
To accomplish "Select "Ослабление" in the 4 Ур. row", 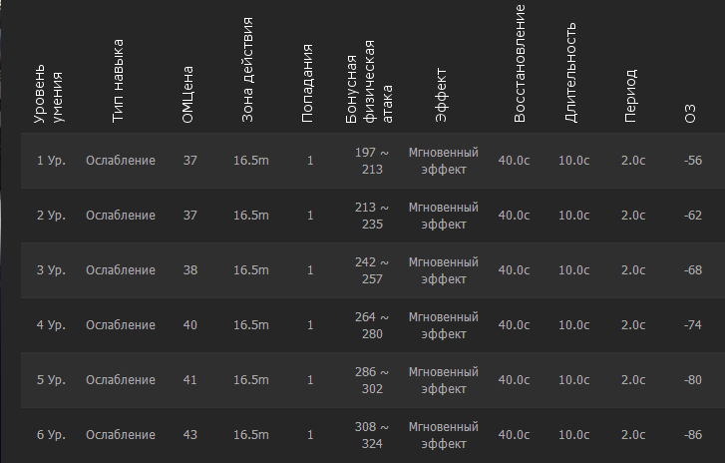I will 121,325.
